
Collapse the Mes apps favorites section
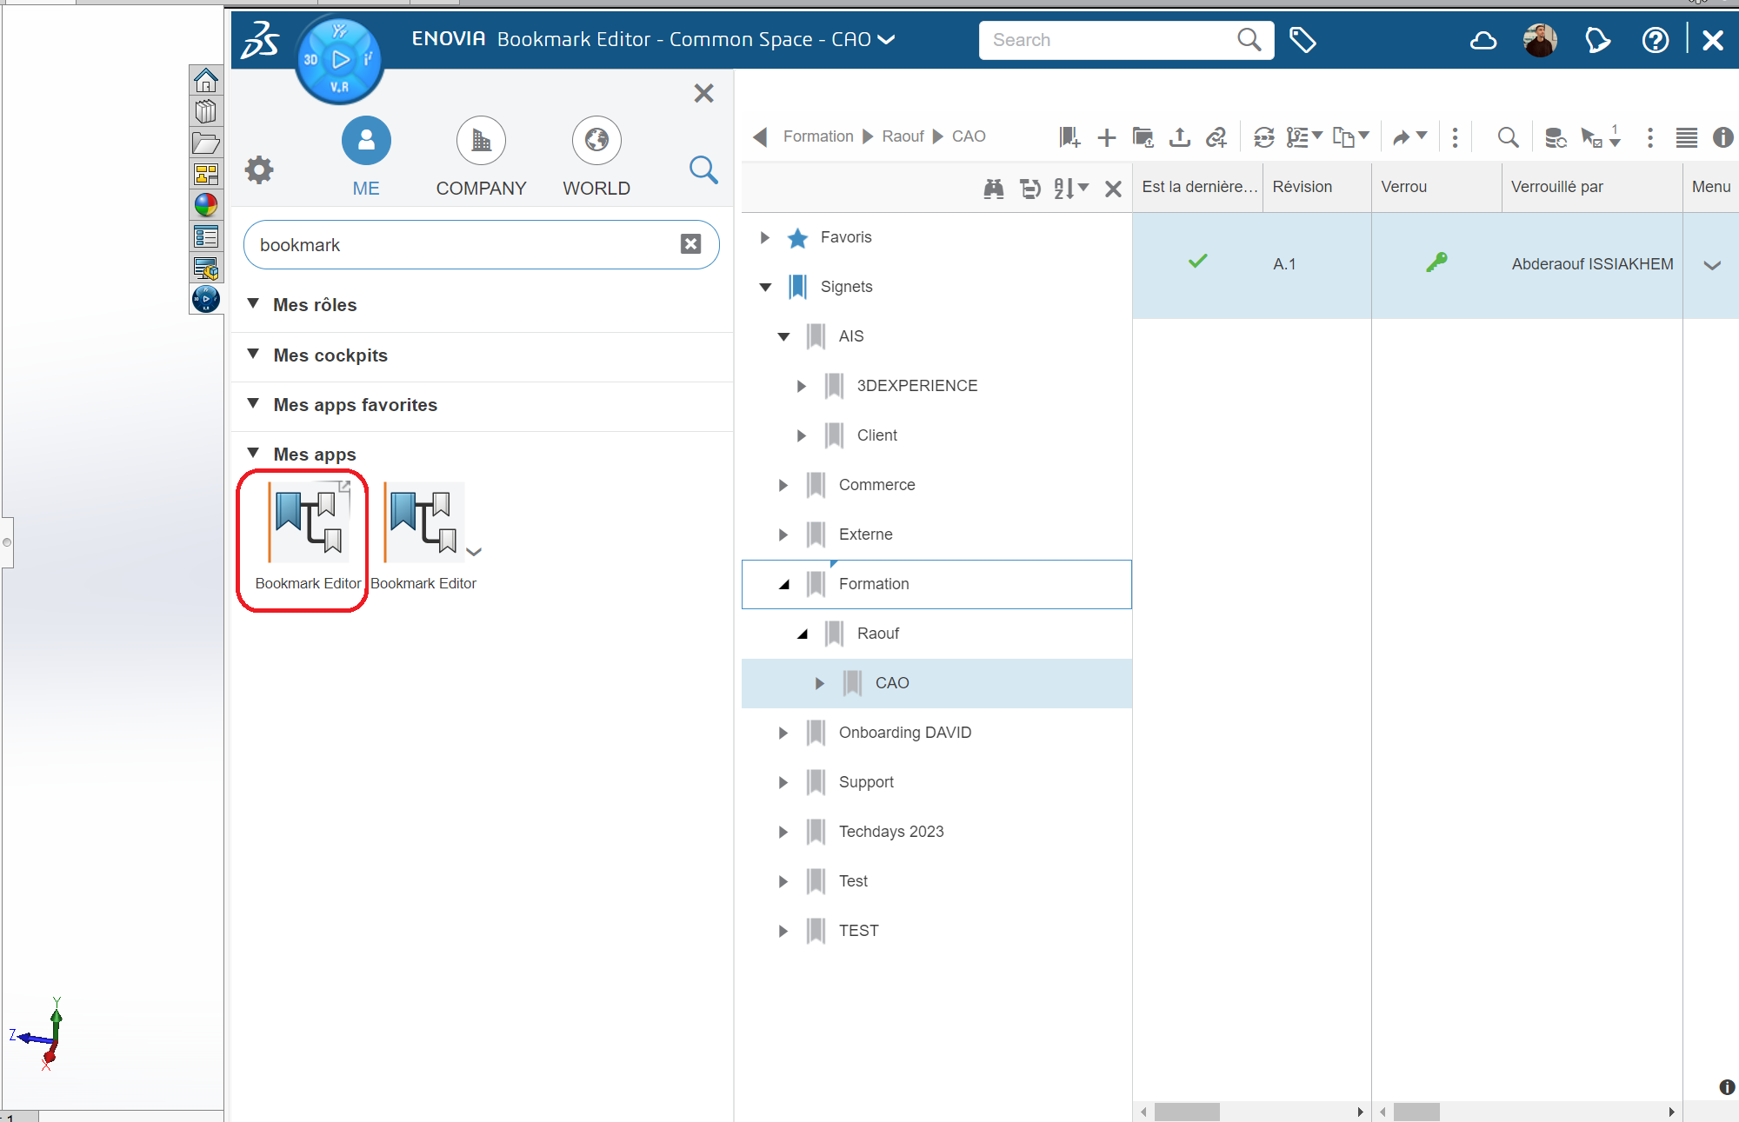pos(253,403)
